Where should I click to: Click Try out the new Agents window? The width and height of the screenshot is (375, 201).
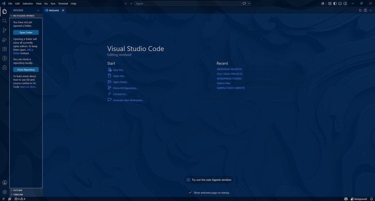click(x=209, y=180)
